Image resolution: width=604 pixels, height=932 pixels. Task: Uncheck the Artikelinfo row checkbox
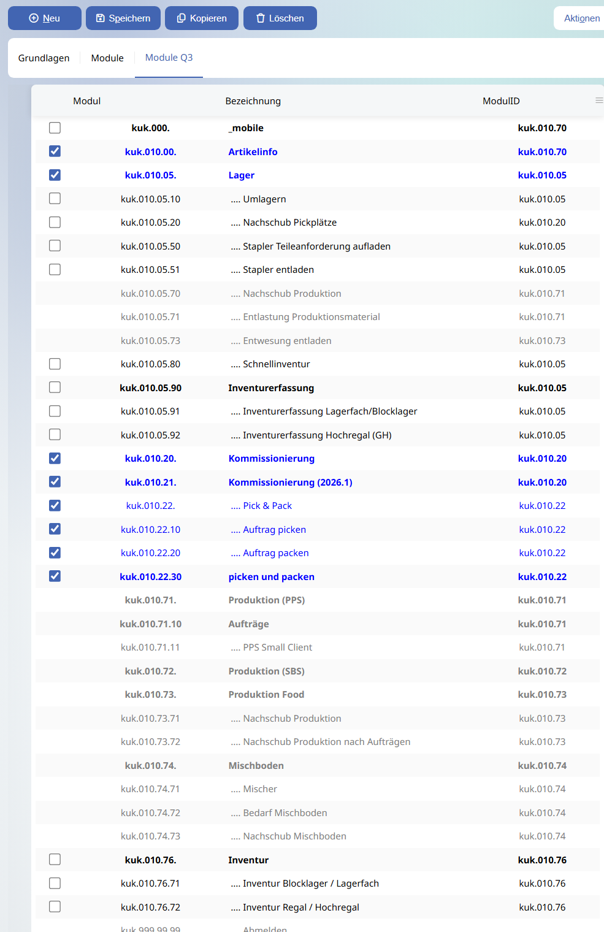coord(55,151)
